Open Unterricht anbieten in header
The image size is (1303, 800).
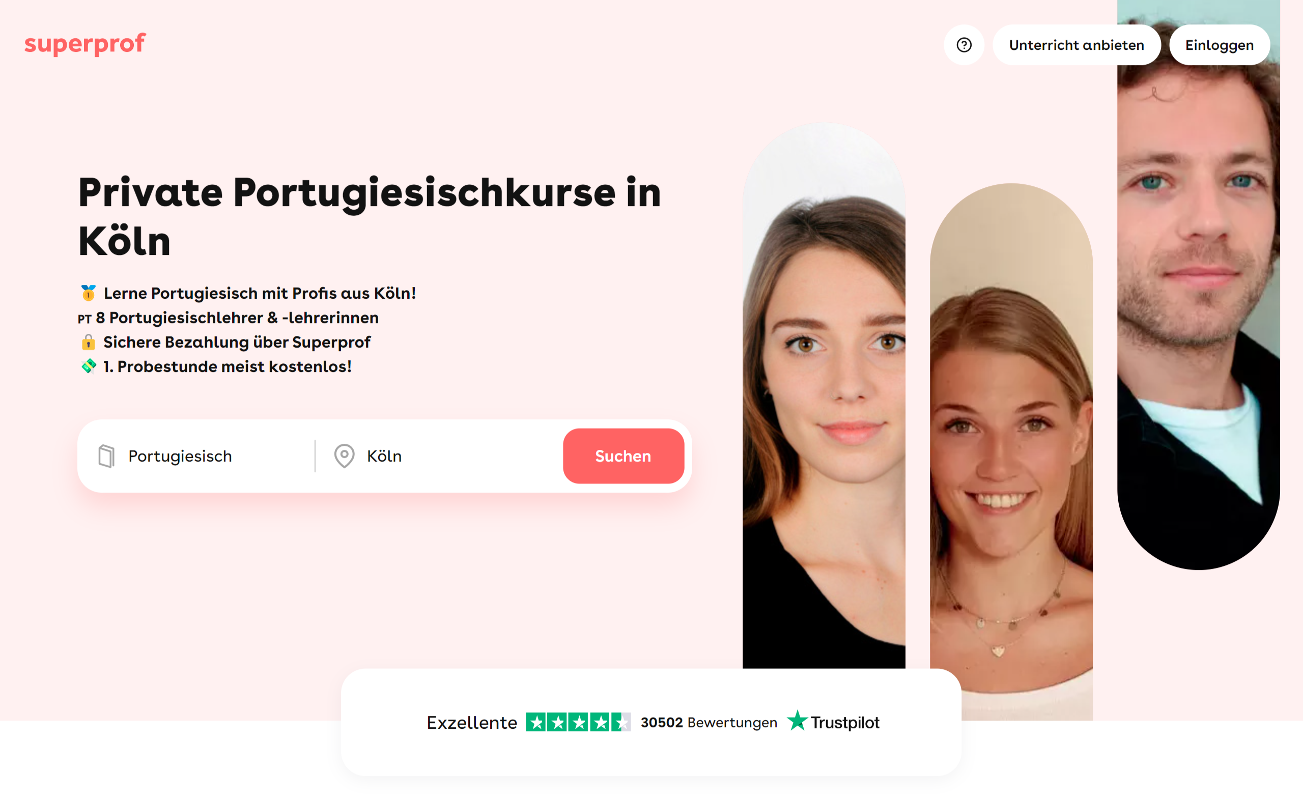pos(1077,45)
